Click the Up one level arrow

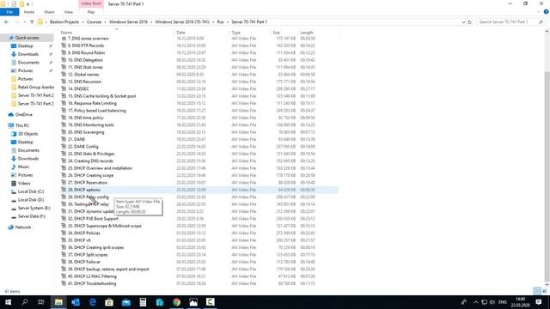(32, 21)
